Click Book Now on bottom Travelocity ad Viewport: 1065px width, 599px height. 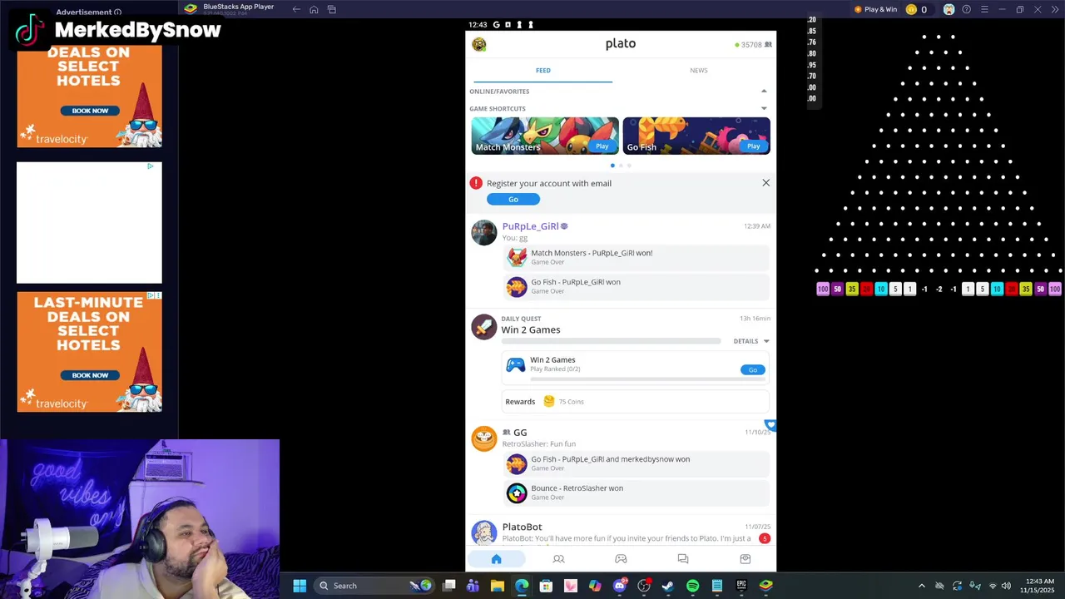click(90, 375)
